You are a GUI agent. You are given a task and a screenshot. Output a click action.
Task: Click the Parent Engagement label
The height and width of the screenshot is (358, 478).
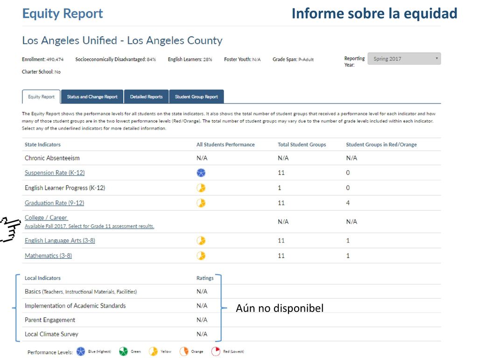(50, 320)
